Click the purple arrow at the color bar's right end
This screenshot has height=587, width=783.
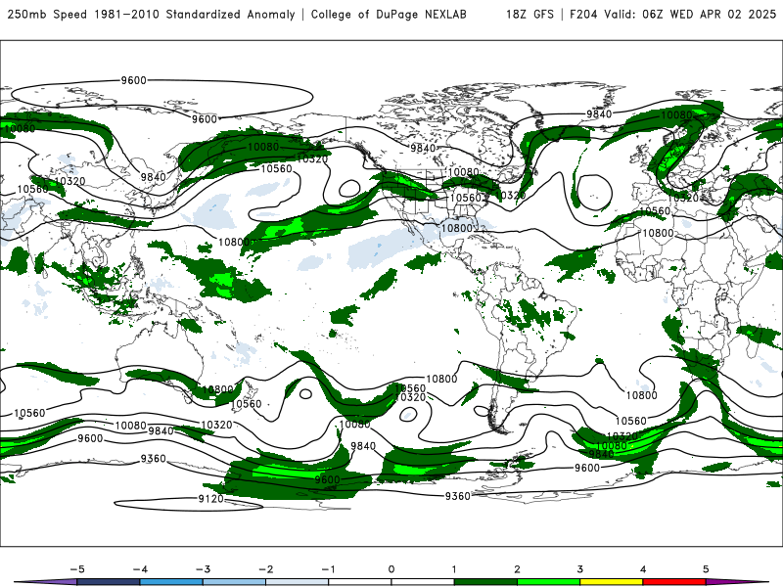coord(737,582)
